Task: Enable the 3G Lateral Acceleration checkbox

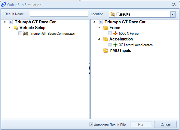Action: (x=110, y=45)
